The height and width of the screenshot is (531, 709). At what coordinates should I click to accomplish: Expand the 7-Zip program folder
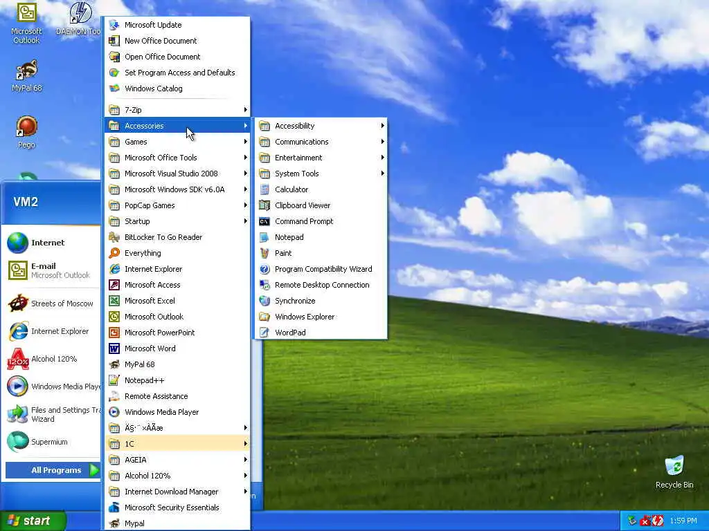(177, 110)
